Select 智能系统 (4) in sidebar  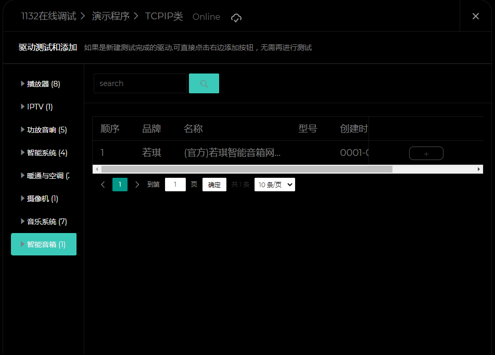pyautogui.click(x=47, y=153)
